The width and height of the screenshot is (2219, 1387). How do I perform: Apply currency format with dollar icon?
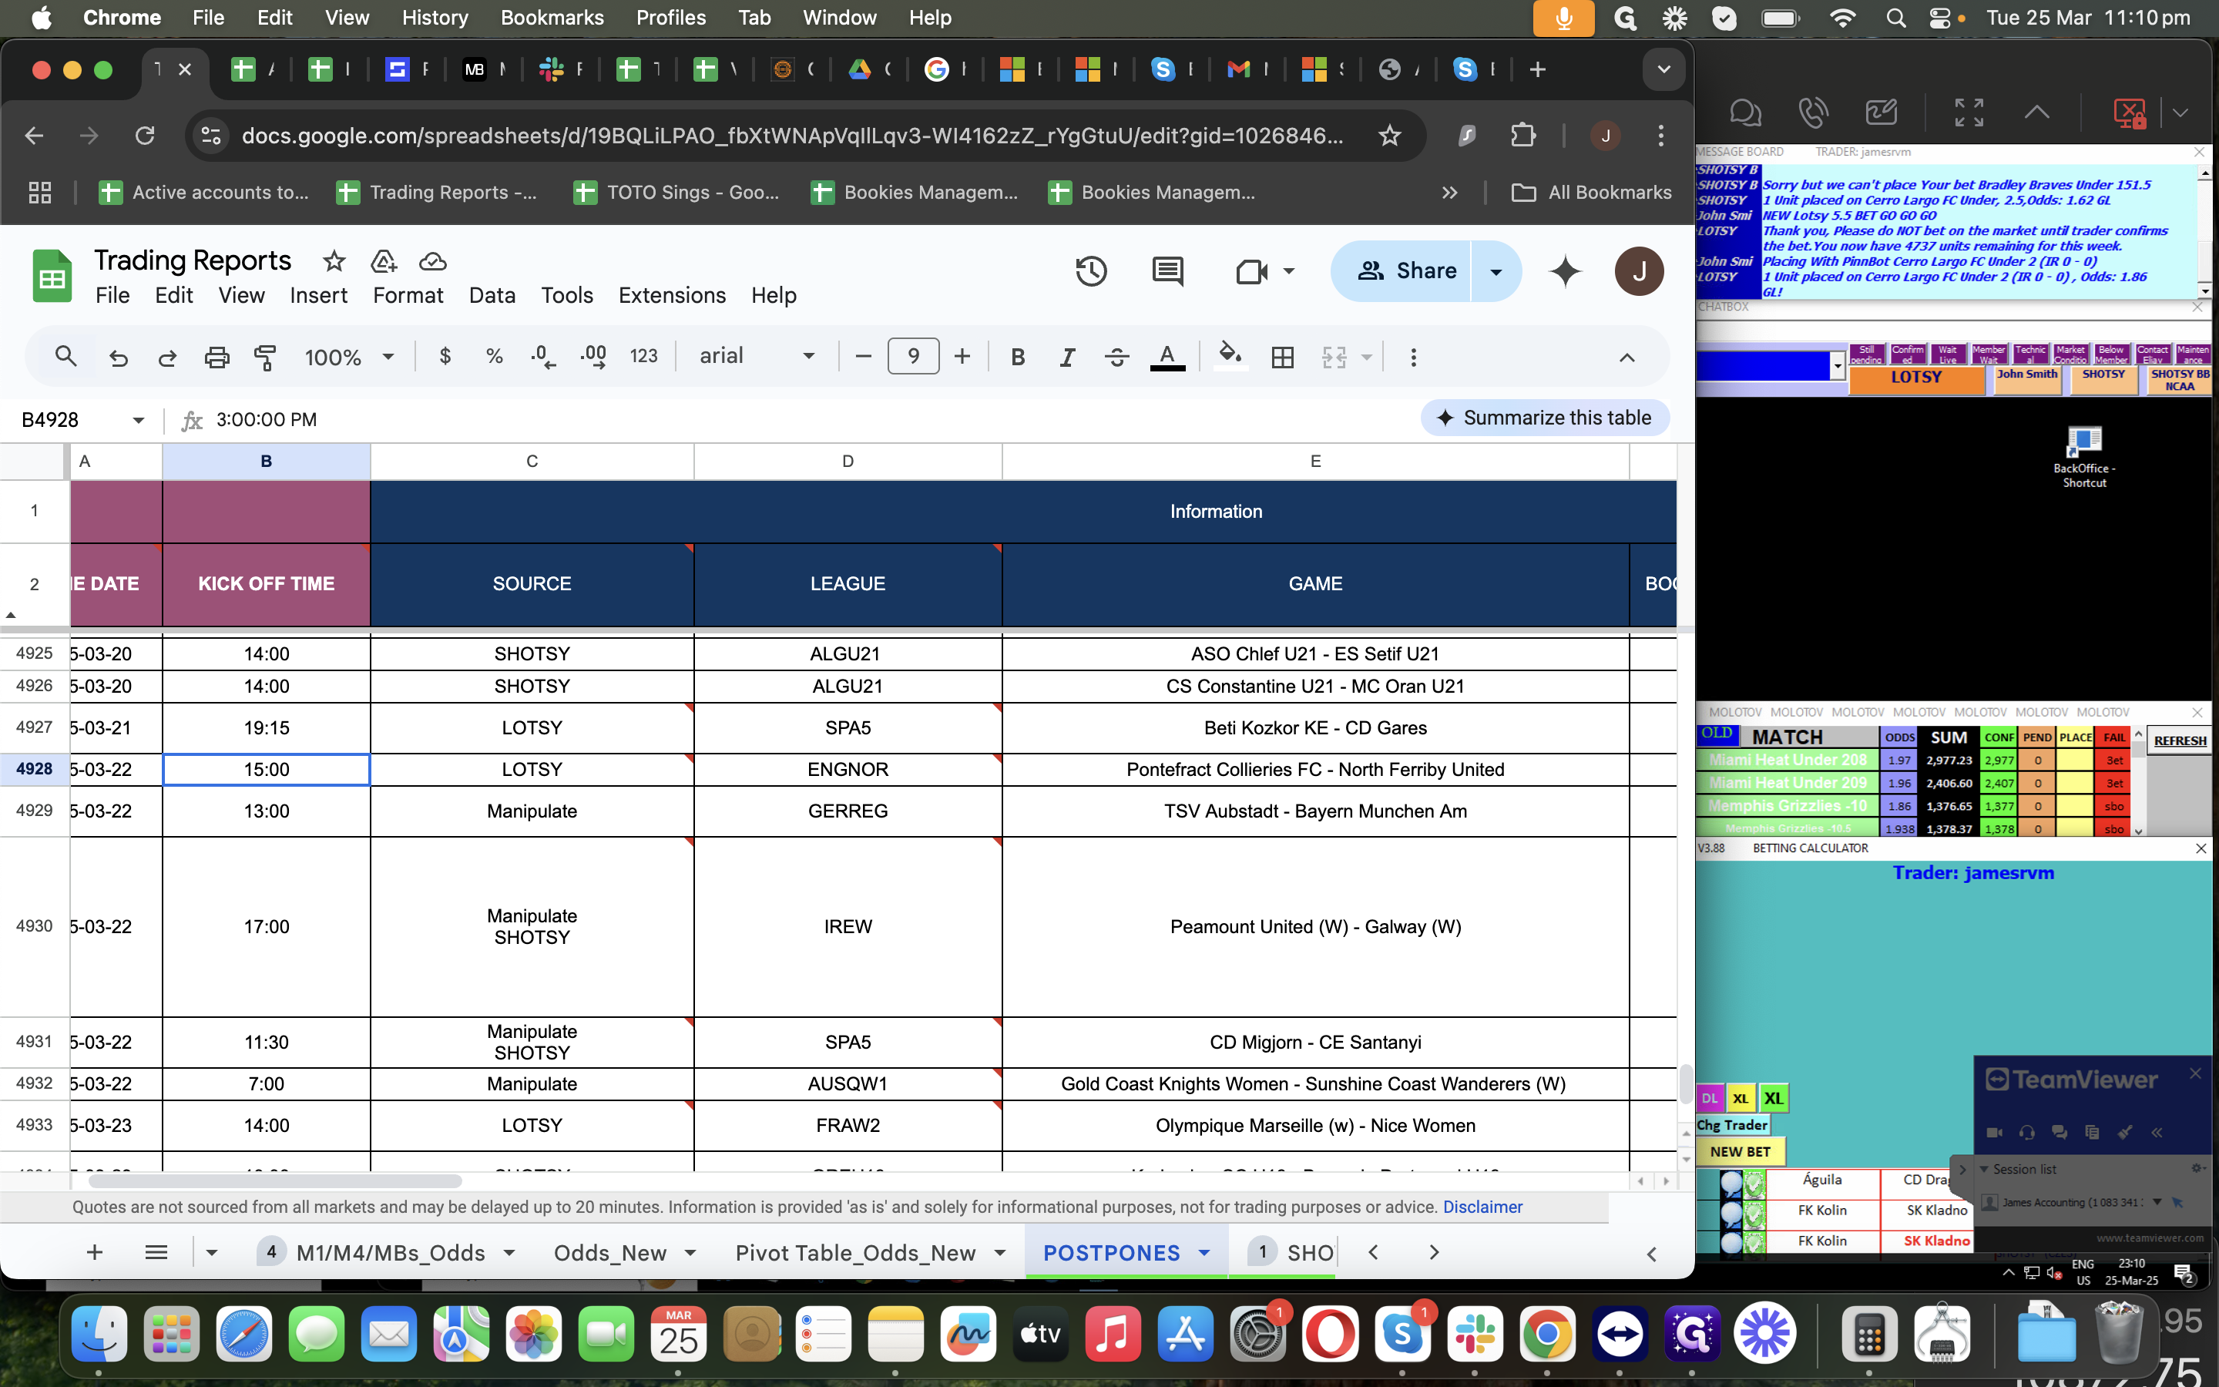click(x=445, y=356)
